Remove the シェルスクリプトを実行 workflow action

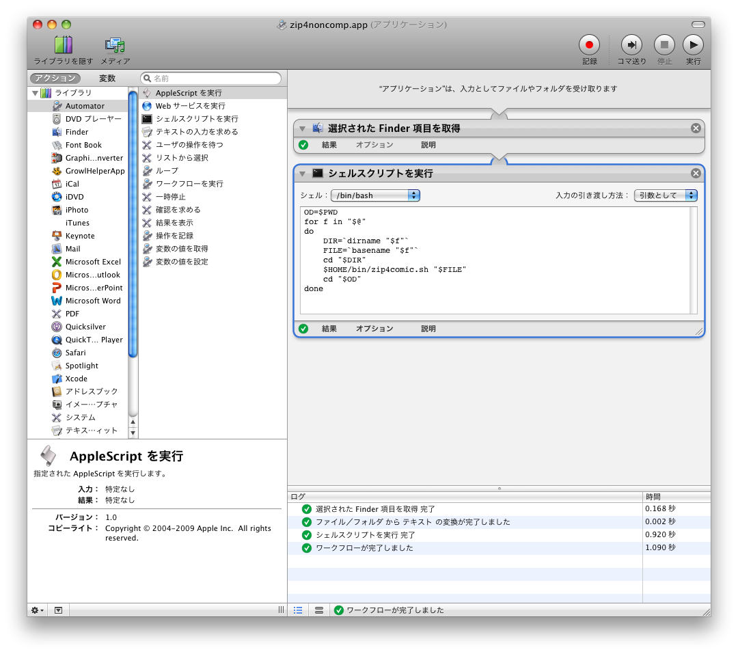click(x=696, y=174)
